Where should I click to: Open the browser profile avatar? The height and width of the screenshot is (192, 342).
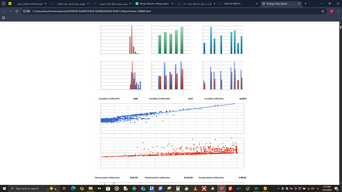tap(332, 11)
